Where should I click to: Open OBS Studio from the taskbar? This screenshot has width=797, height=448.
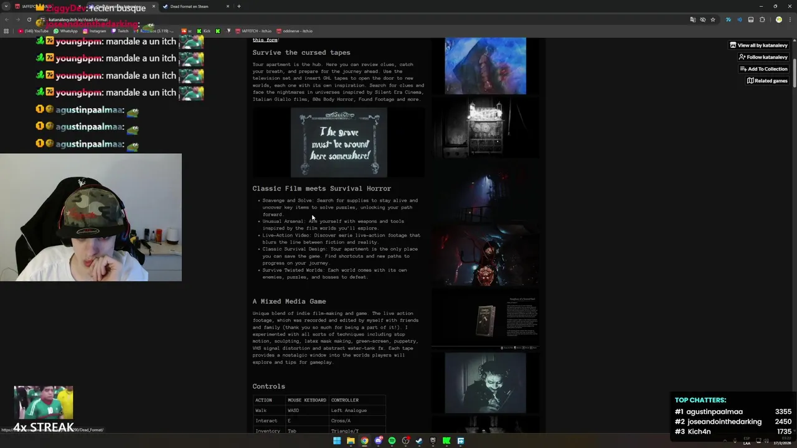tap(405, 441)
